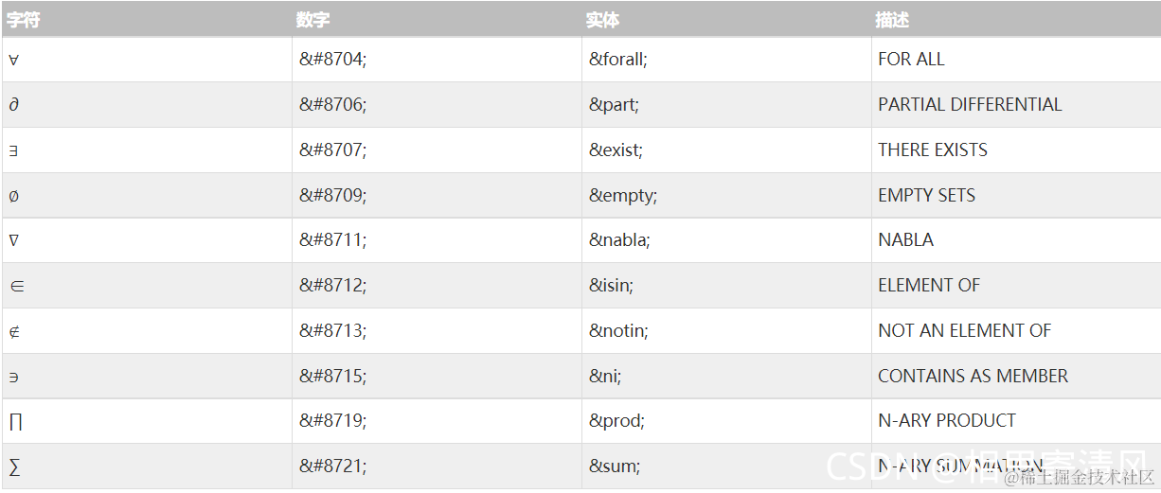Click the 数字 column header
The width and height of the screenshot is (1161, 493).
tap(313, 20)
